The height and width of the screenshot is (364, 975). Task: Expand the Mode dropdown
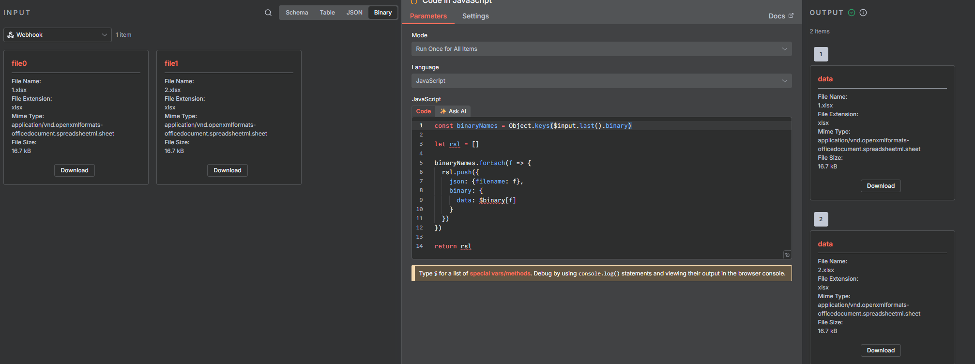coord(601,49)
